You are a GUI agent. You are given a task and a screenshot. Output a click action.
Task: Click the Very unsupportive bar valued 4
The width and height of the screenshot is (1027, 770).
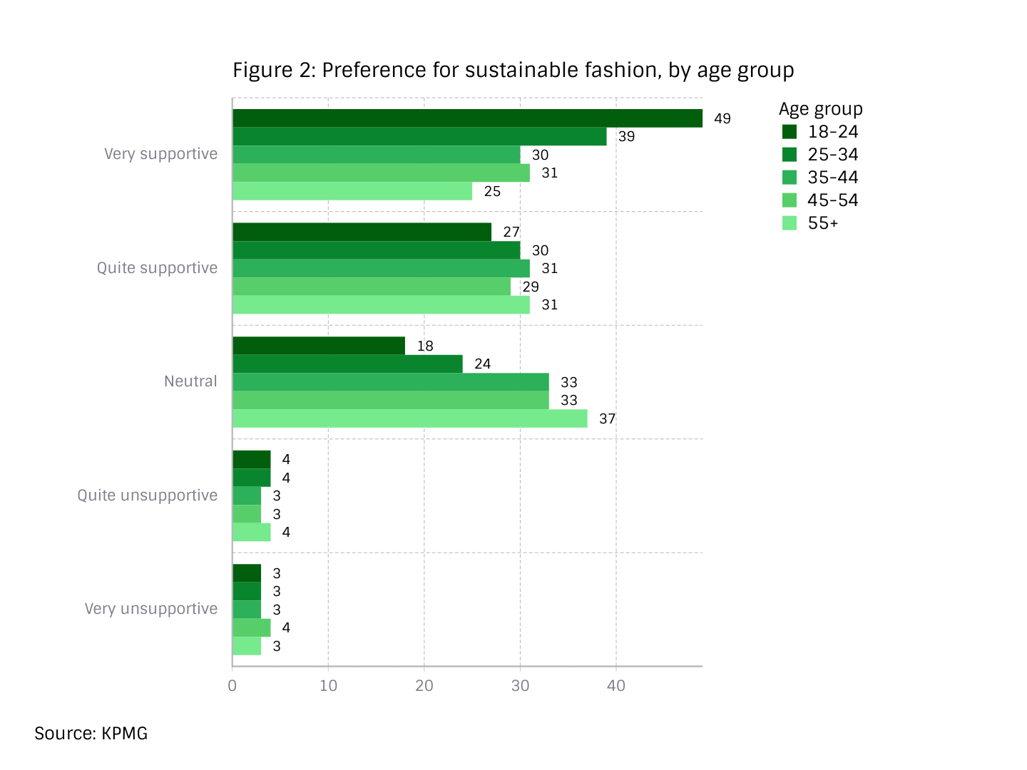coord(252,627)
